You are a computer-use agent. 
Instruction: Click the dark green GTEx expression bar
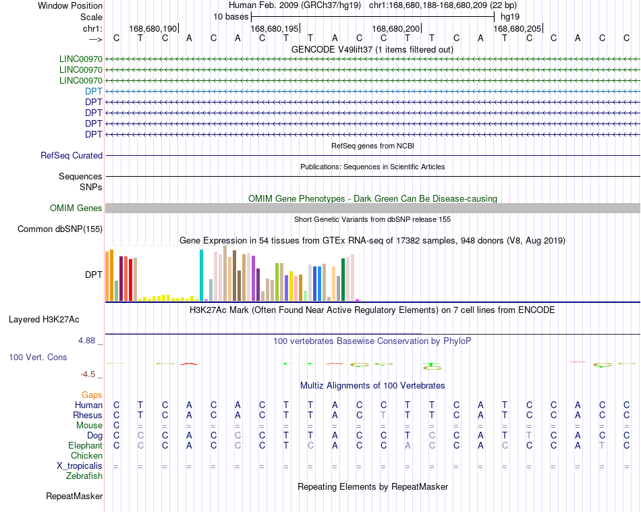(x=343, y=279)
